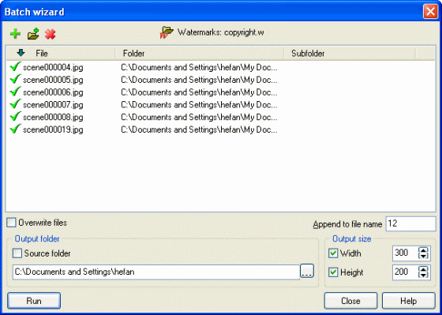The width and height of the screenshot is (442, 315).
Task: Click green checkmark beside scene000006.jpg
Action: pyautogui.click(x=15, y=92)
